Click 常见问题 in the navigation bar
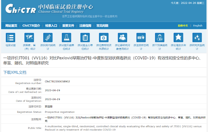Image resolution: width=208 pixels, height=132 pixels. (102, 26)
